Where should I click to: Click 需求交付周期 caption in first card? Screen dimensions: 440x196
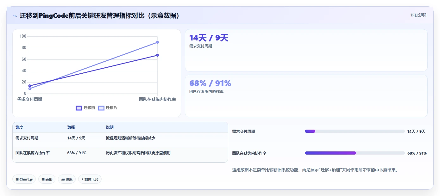pos(201,46)
